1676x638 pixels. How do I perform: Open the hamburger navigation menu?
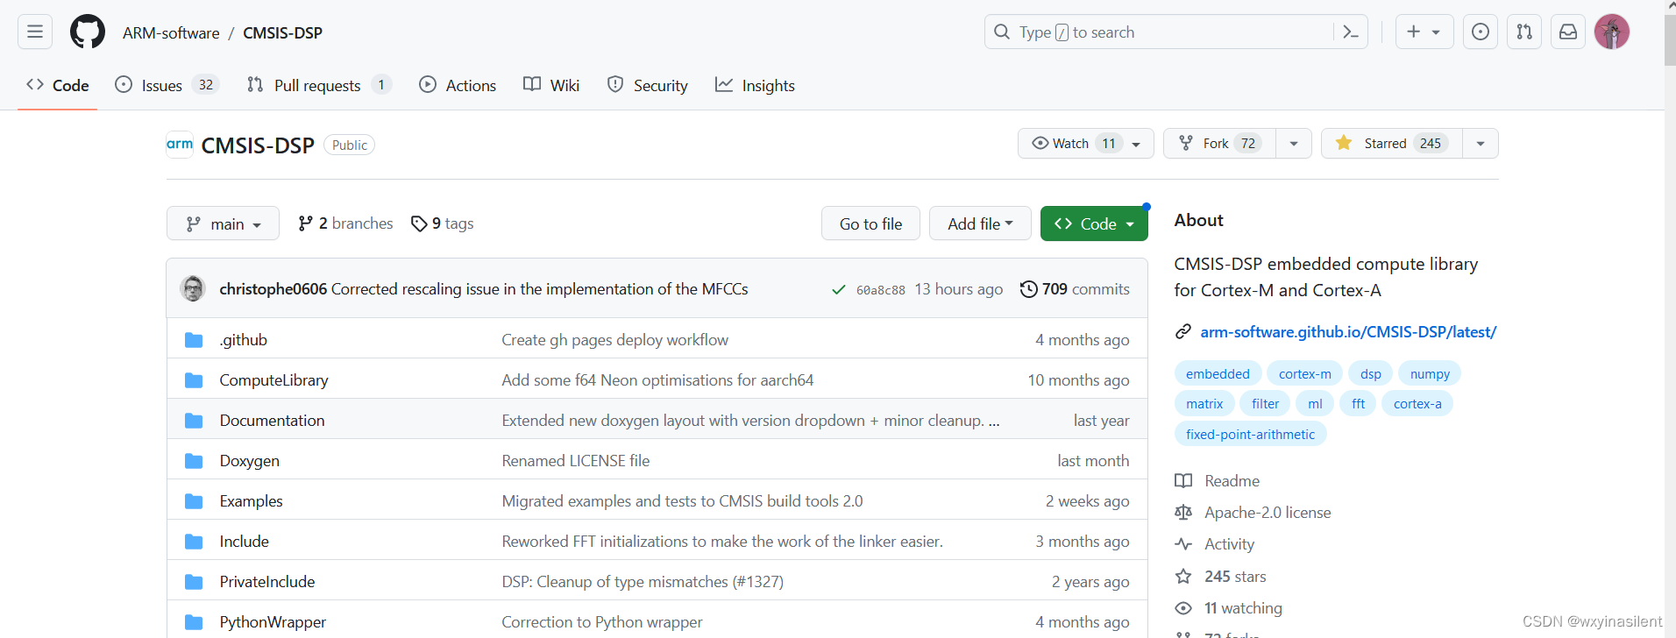35,32
